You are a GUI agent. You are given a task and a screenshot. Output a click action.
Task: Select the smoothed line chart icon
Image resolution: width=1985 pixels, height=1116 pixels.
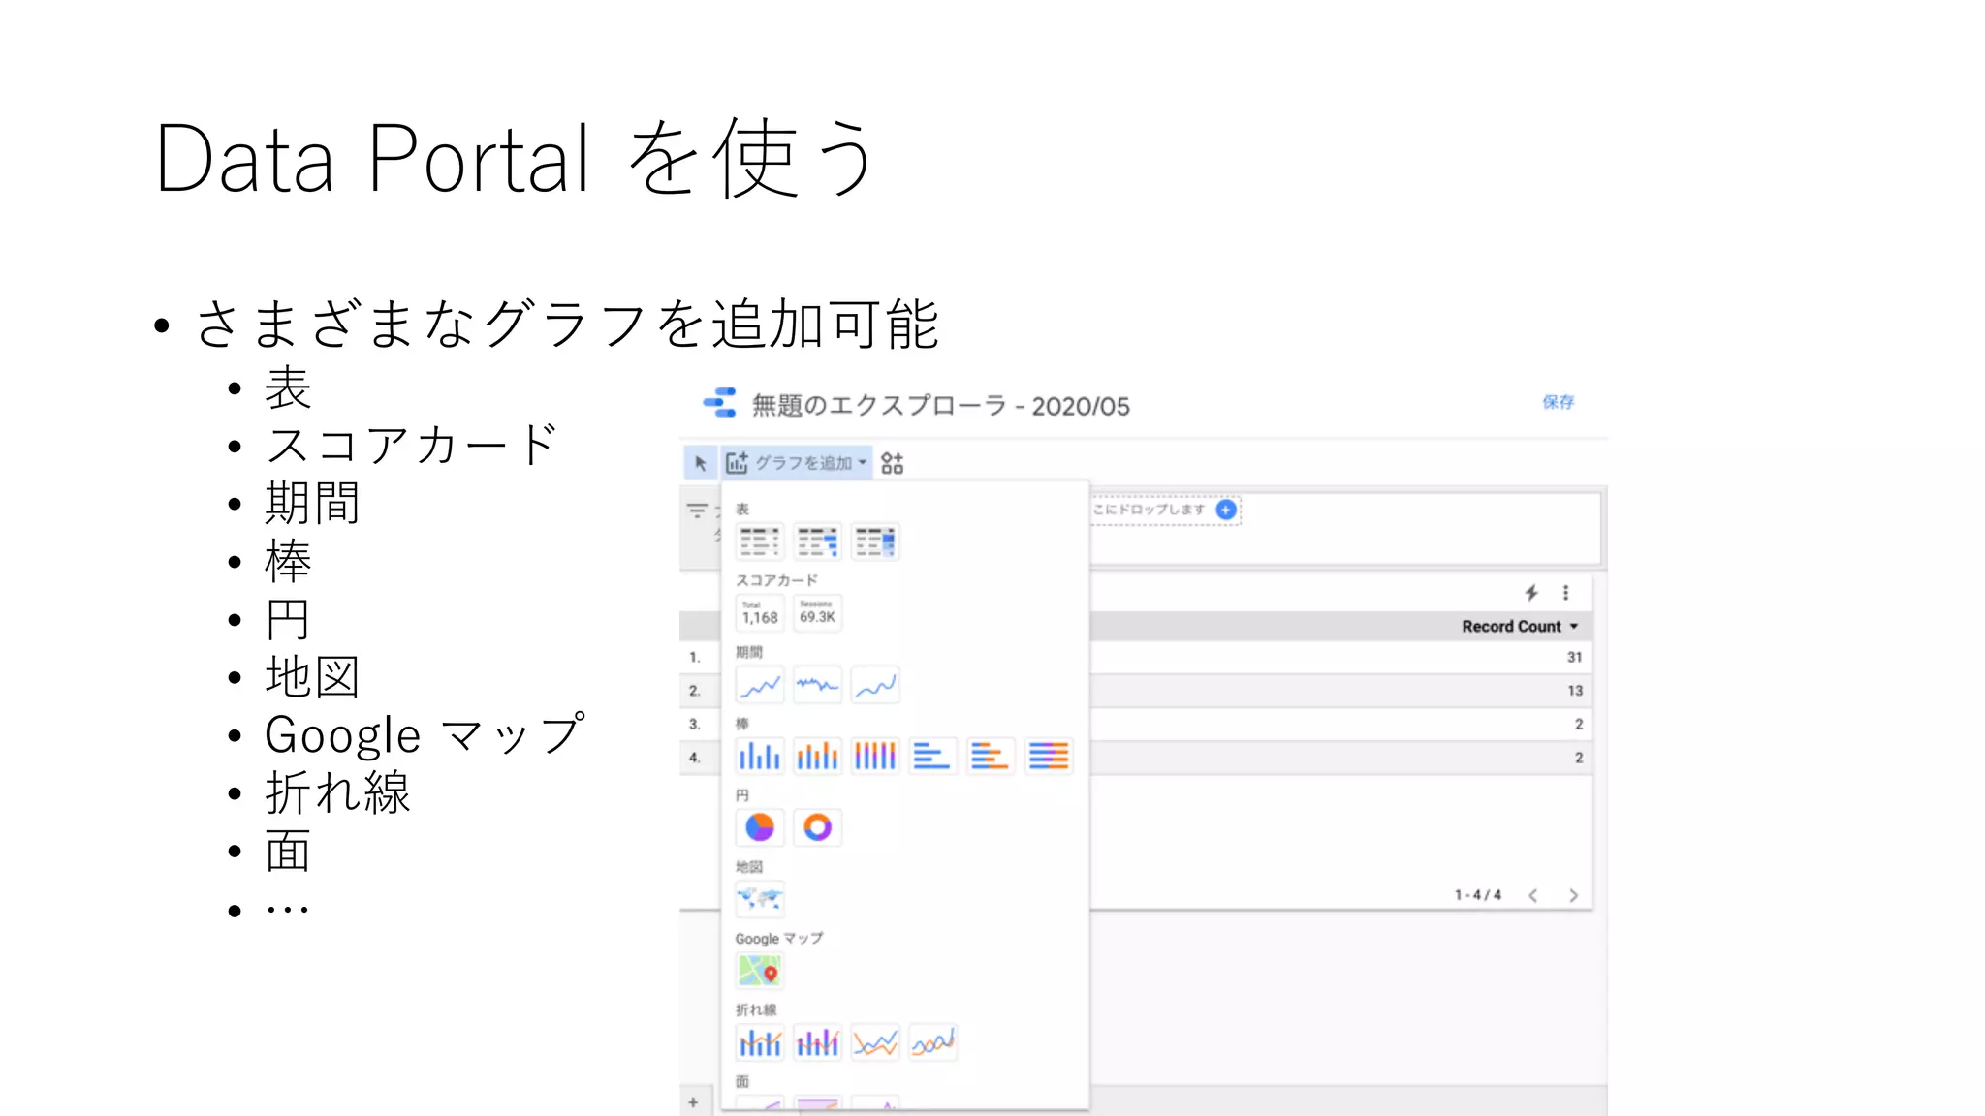(x=932, y=1042)
